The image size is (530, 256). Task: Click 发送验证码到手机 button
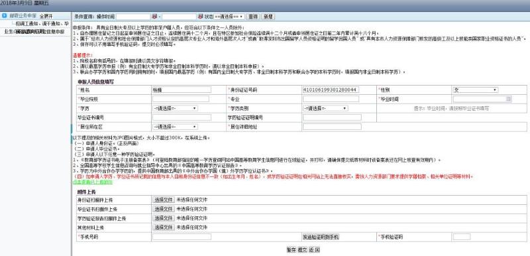point(321,237)
